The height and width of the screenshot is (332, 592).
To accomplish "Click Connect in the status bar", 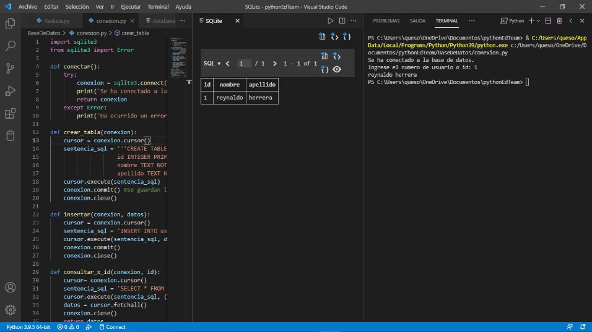I will [x=112, y=327].
